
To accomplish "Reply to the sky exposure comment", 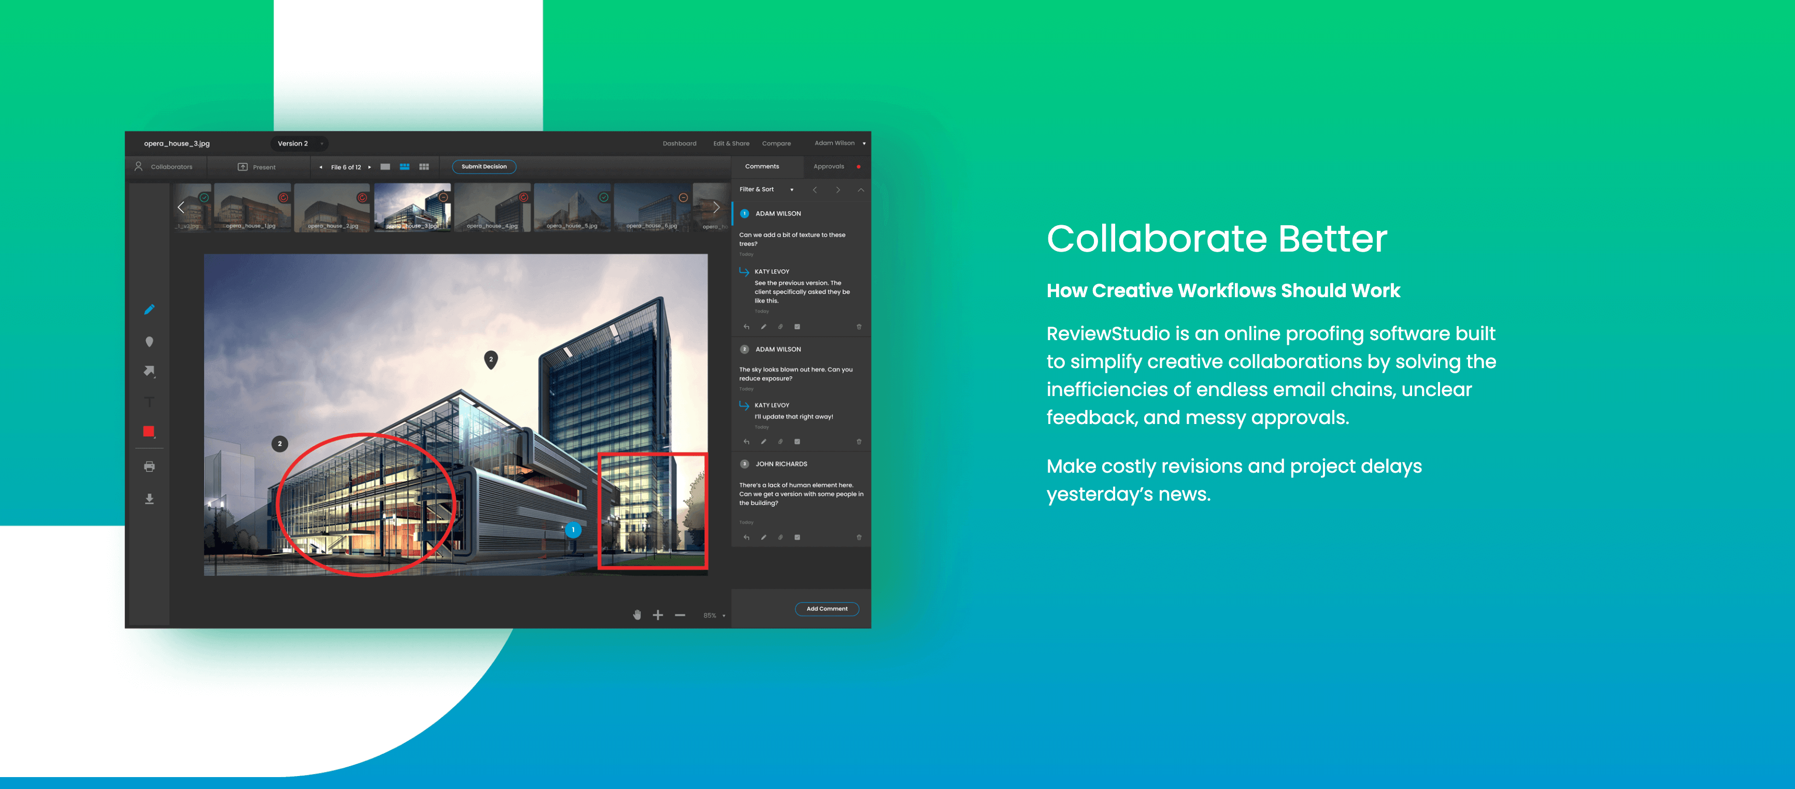I will (x=746, y=442).
